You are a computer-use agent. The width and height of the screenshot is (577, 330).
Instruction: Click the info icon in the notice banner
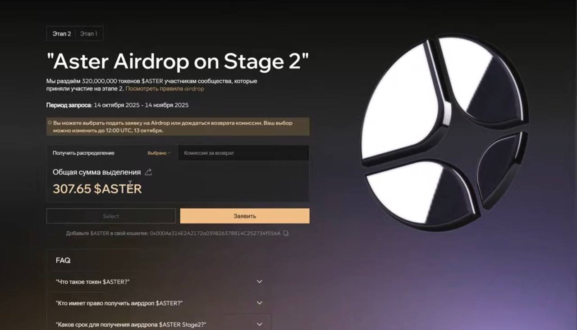pyautogui.click(x=50, y=123)
